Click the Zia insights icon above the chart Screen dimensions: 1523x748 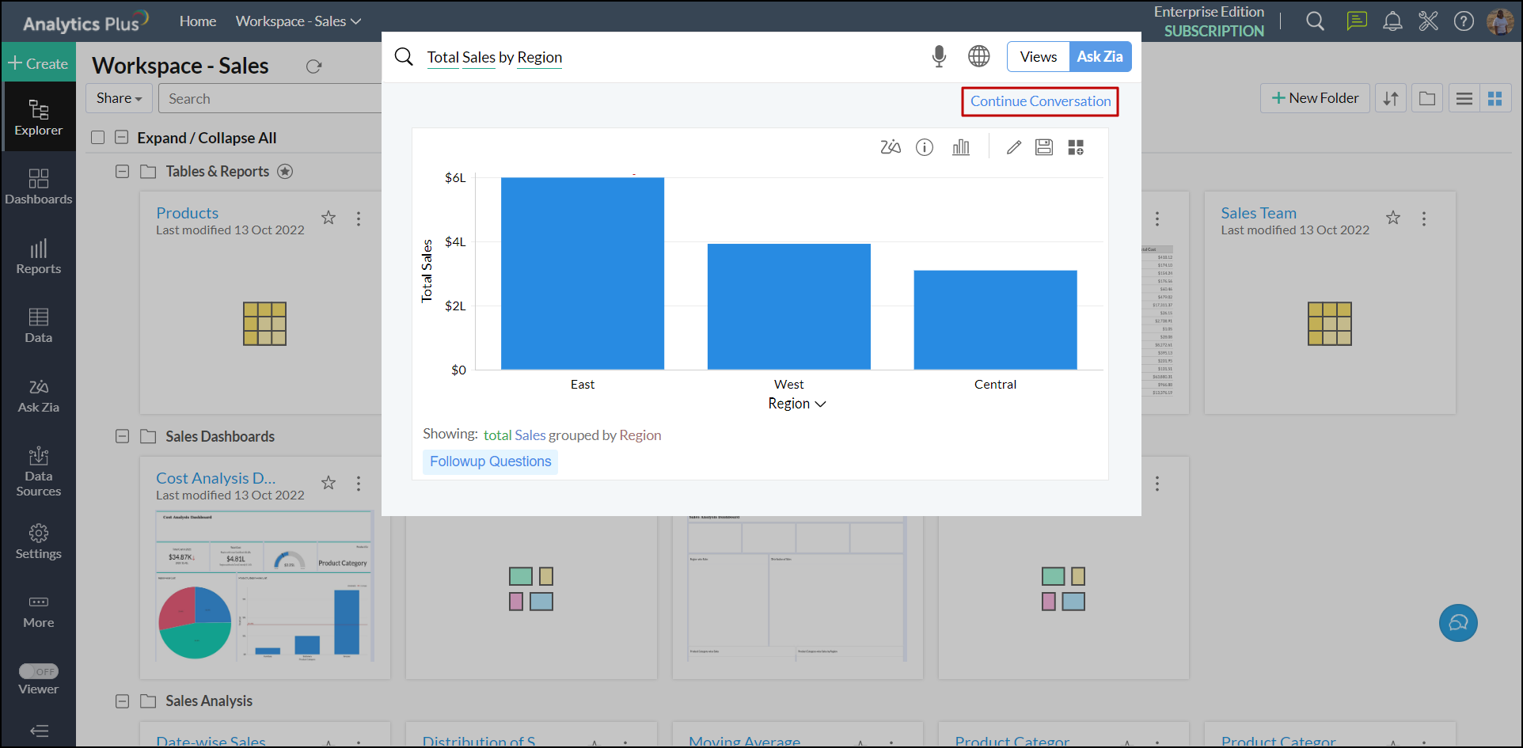(891, 147)
